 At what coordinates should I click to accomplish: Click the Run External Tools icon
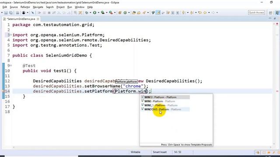(111, 13)
